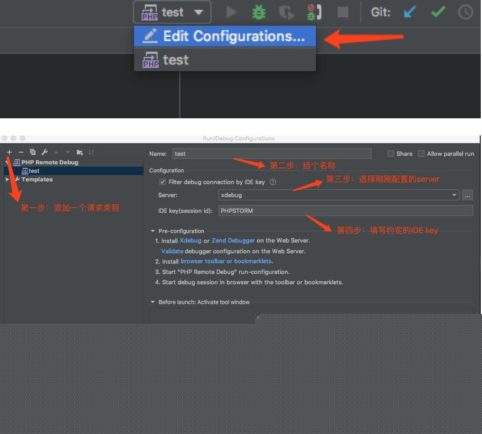Toggle Filter debug connection by IDE key
The width and height of the screenshot is (482, 434).
[163, 182]
